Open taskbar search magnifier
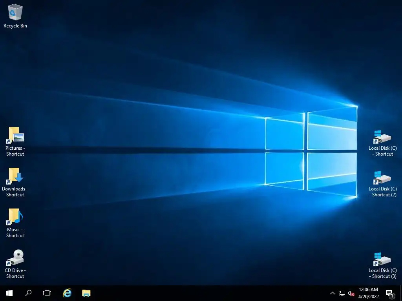This screenshot has width=402, height=301. tap(28, 293)
